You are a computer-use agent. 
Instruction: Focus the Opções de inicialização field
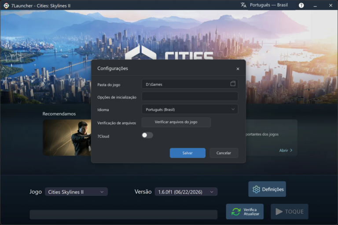(190, 96)
